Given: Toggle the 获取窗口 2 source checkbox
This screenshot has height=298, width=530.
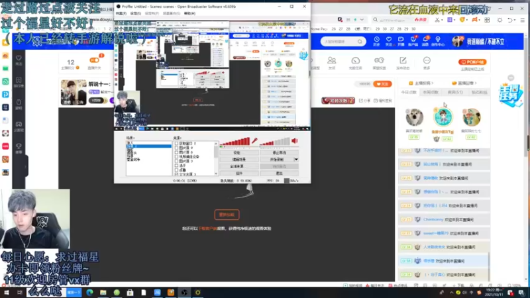Looking at the screenshot, I should (x=176, y=143).
